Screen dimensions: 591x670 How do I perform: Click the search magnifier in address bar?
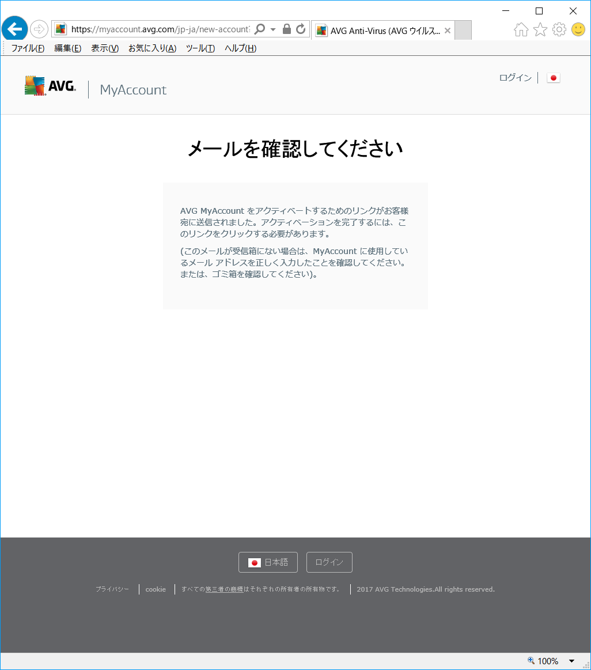coord(259,29)
